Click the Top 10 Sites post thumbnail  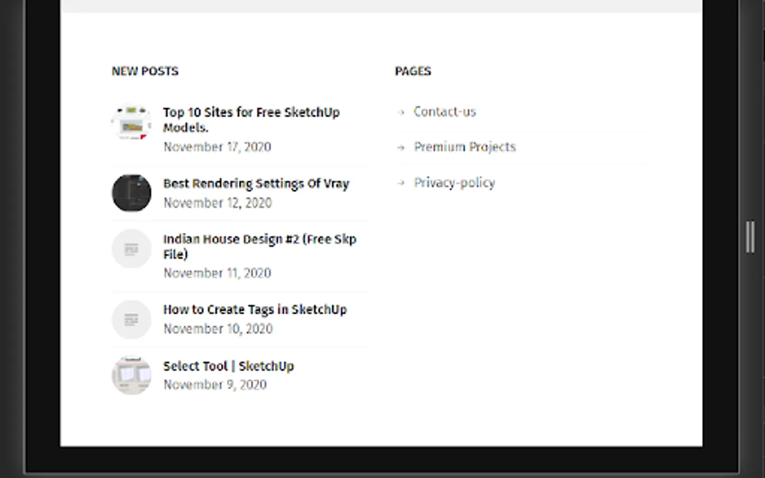(x=131, y=123)
